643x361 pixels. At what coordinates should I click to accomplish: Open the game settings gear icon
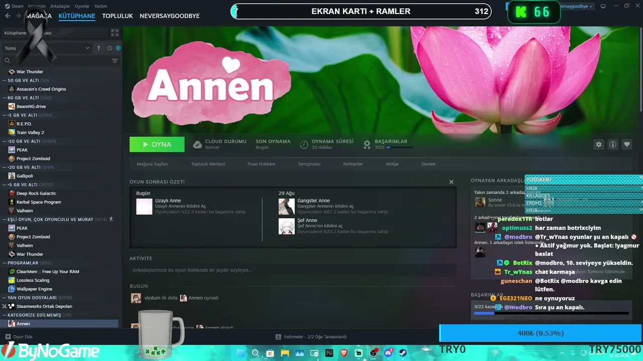pyautogui.click(x=599, y=144)
